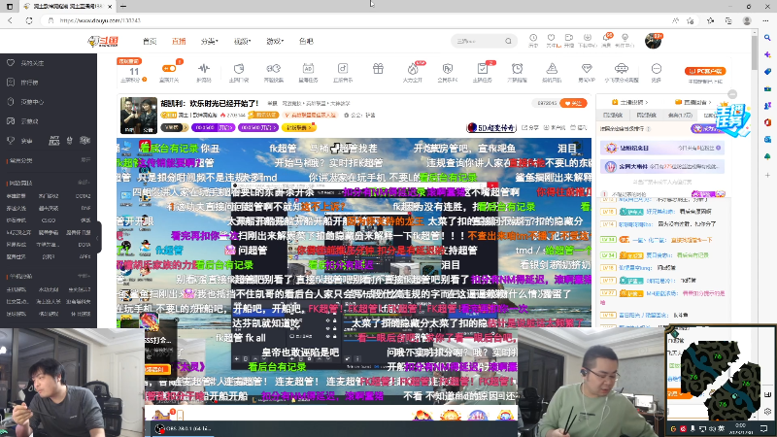Expand the first purple 开启 badge
This screenshot has height=437, width=777.
pos(213,127)
